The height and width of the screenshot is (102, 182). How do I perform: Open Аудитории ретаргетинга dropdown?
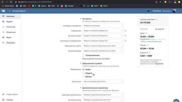(103, 95)
